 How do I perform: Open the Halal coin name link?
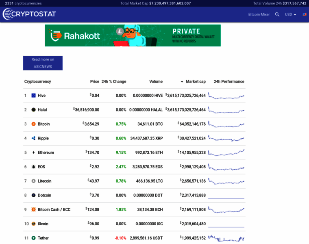tap(42, 110)
